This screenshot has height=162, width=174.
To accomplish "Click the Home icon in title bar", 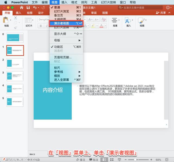I will pyautogui.click(x=22, y=8).
